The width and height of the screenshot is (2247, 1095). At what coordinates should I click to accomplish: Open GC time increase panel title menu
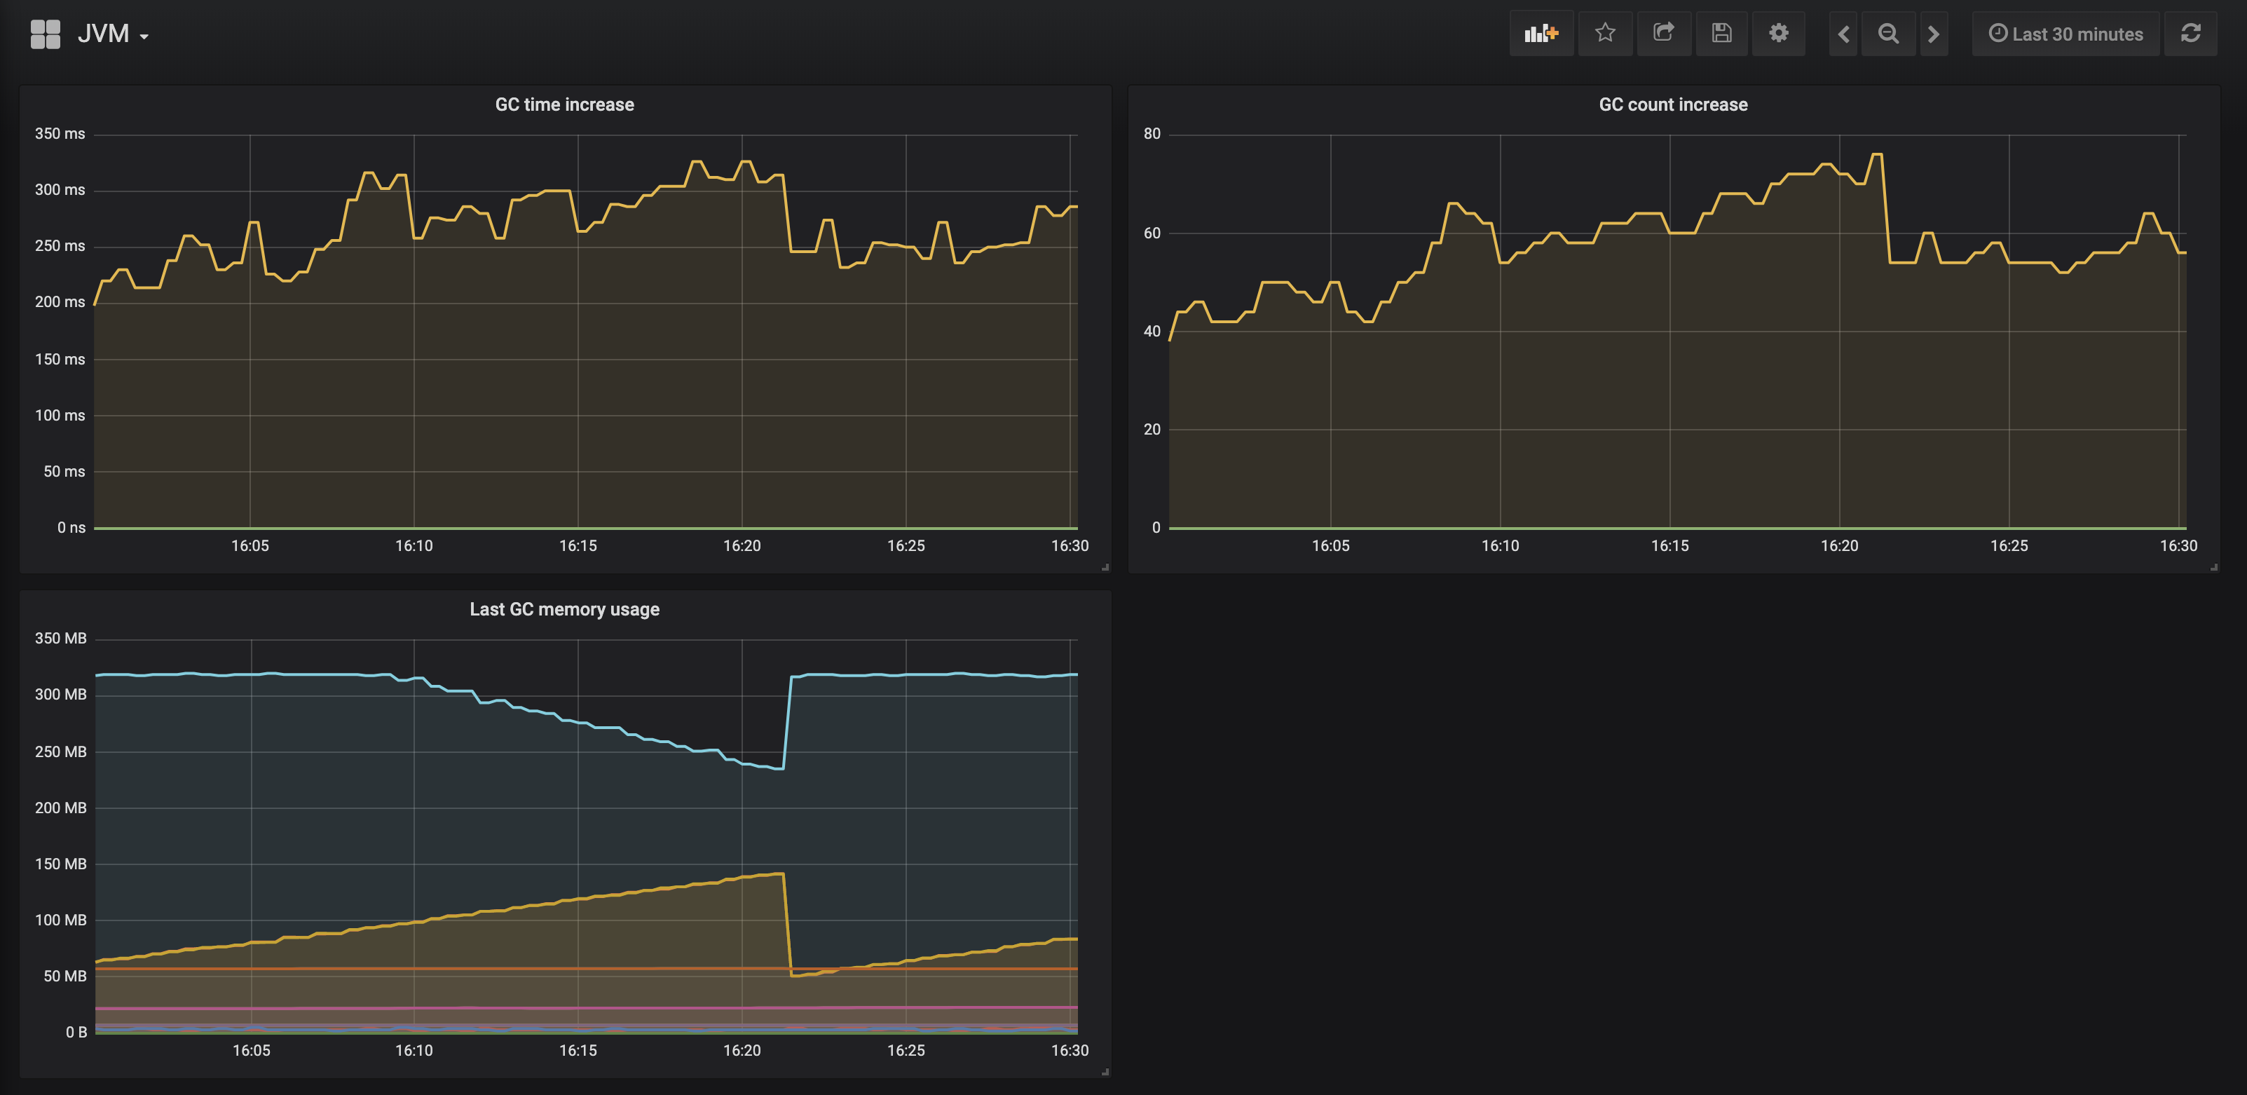(x=564, y=104)
